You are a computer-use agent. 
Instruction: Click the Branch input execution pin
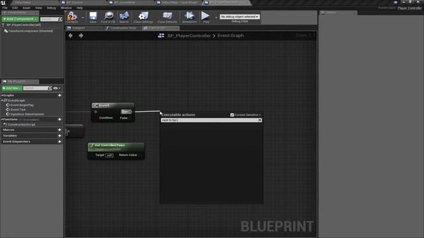pos(95,112)
